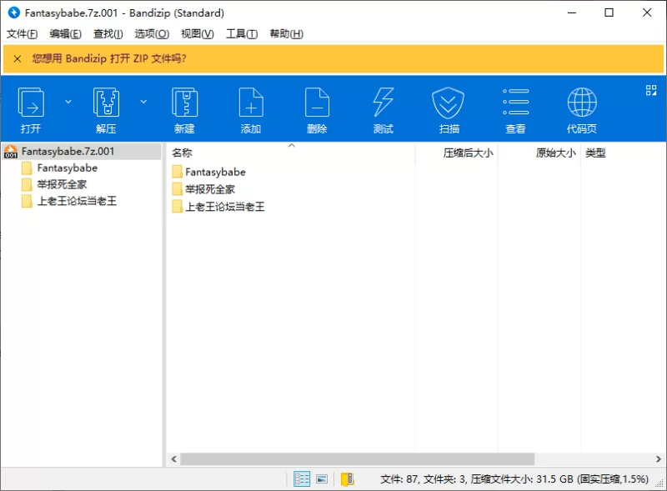Click the Extract (解压) toolbar icon
The width and height of the screenshot is (667, 491).
pos(106,102)
